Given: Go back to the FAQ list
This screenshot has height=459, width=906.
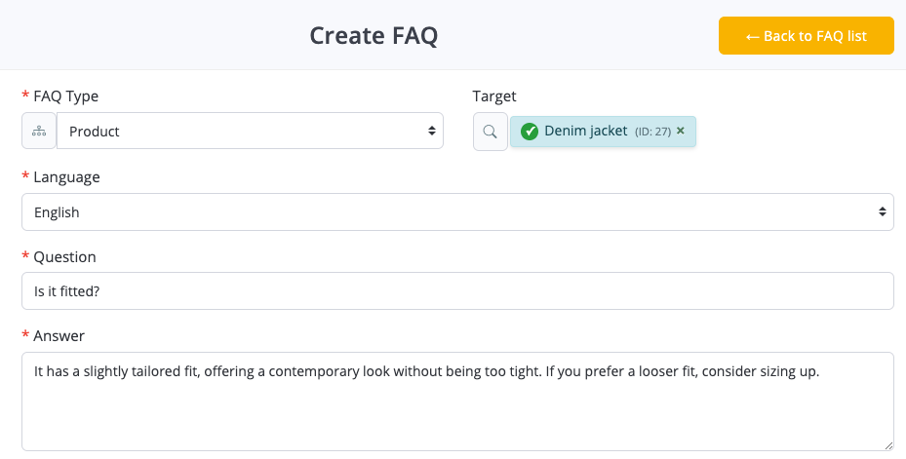Looking at the screenshot, I should pos(806,36).
